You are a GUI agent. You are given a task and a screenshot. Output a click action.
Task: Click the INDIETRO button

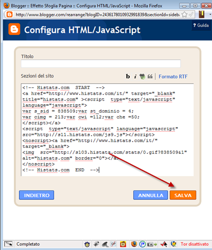[x=36, y=195]
